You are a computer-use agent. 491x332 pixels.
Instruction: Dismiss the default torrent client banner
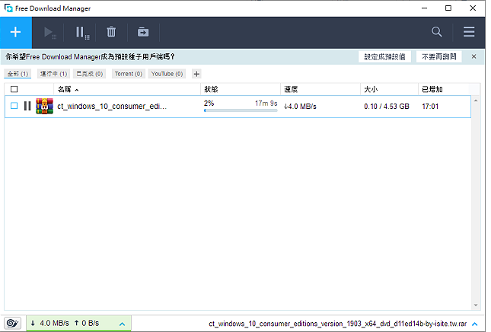[473, 56]
